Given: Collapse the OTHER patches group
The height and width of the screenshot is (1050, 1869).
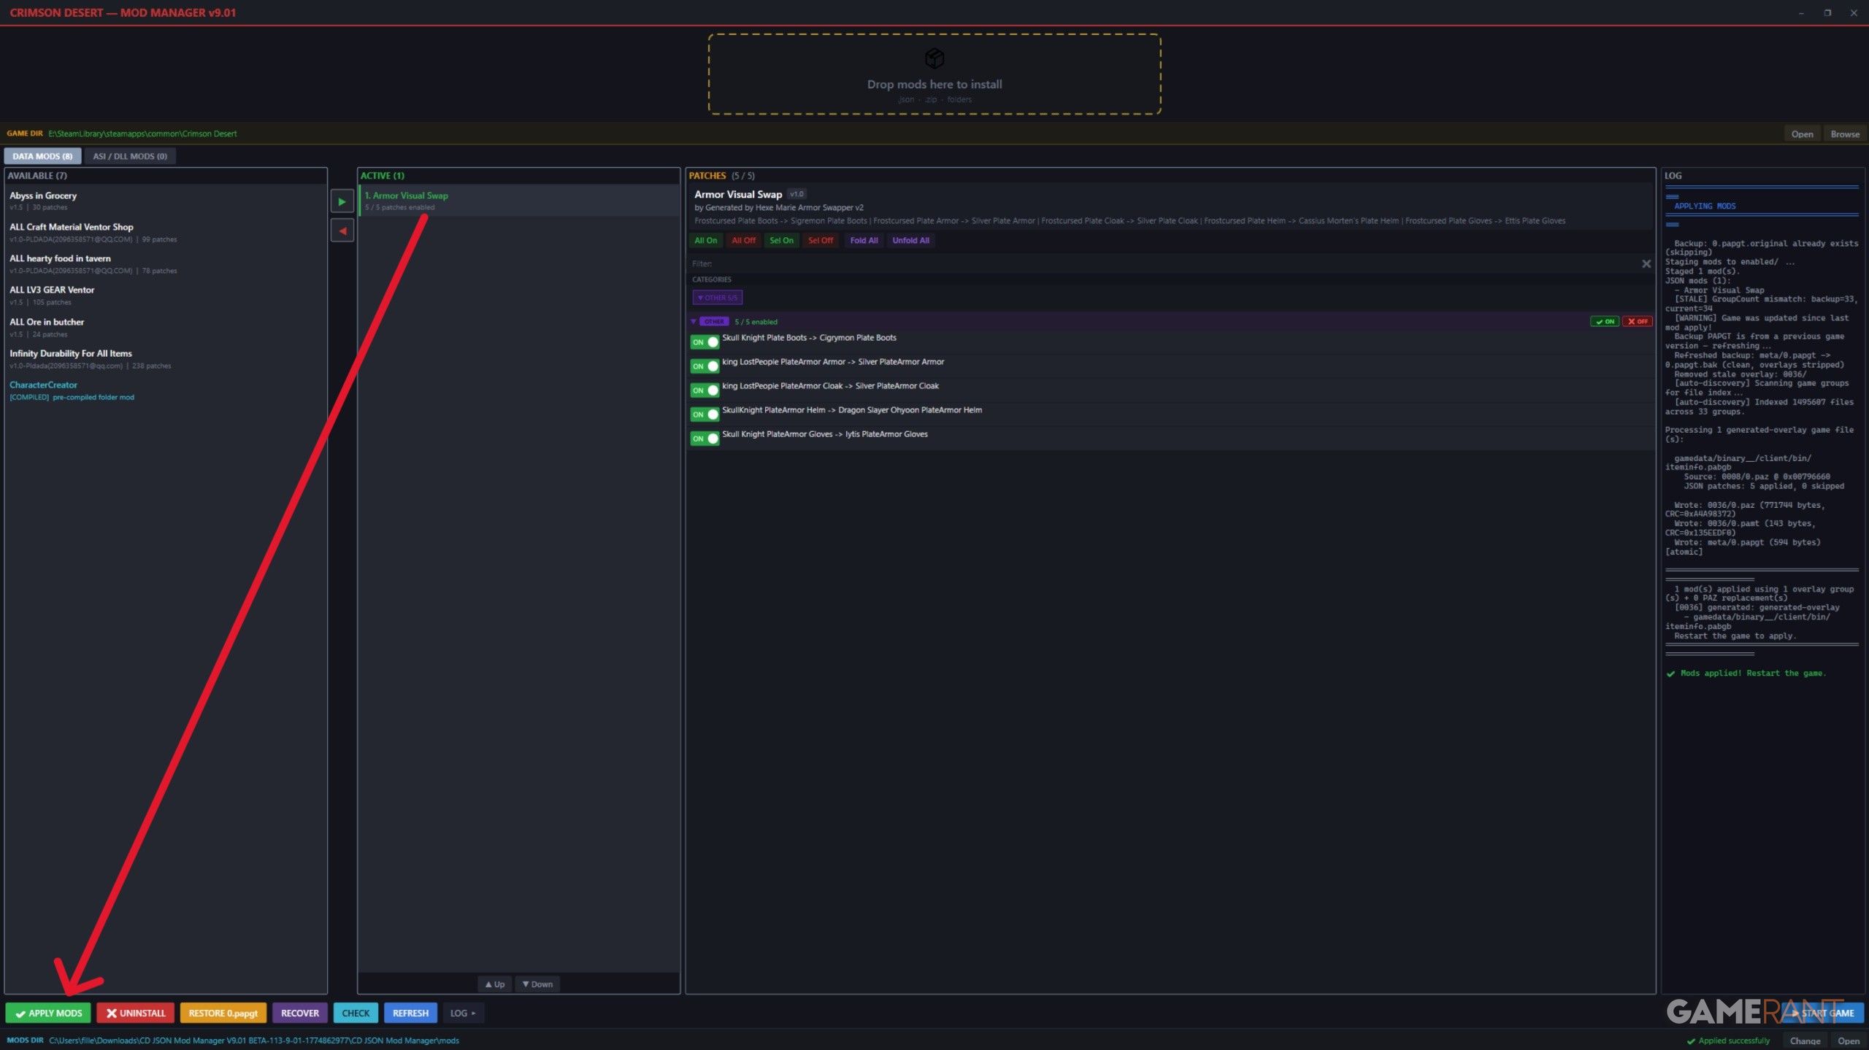Looking at the screenshot, I should click(x=694, y=322).
